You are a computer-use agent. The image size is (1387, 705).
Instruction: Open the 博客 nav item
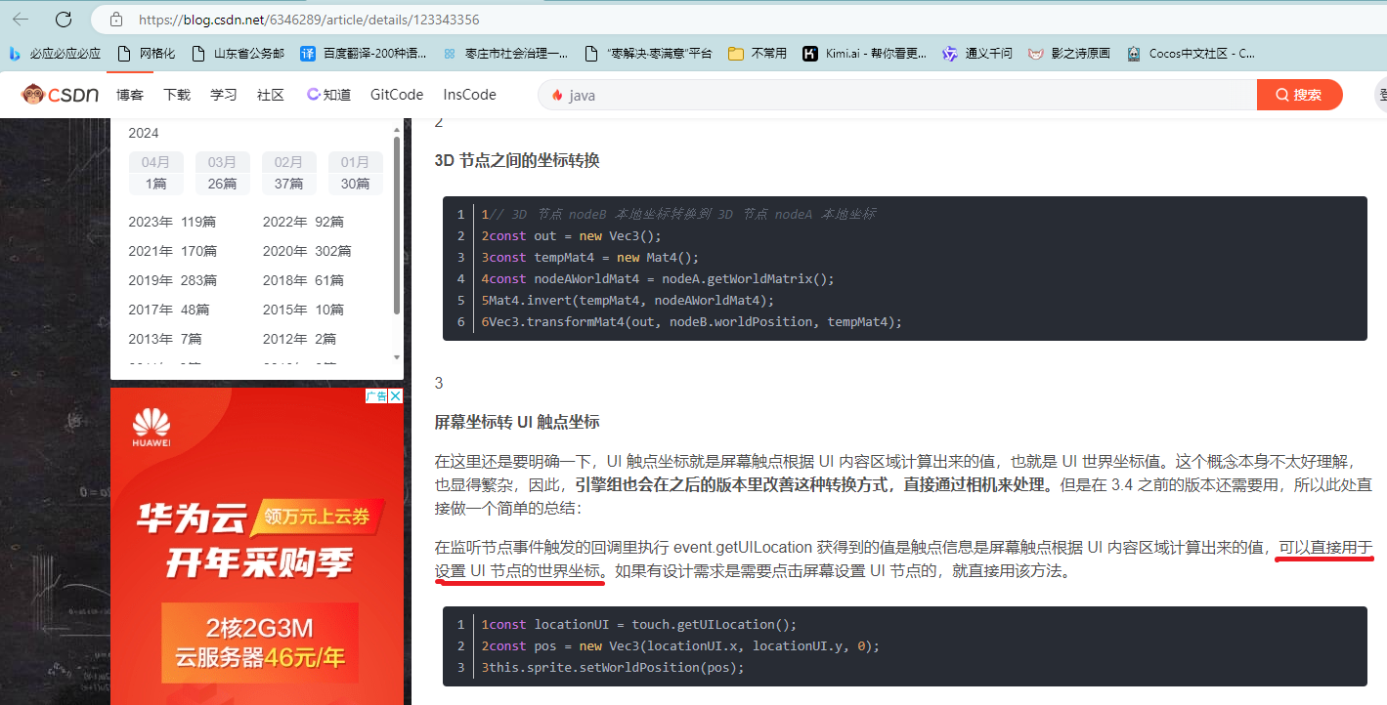tap(130, 95)
